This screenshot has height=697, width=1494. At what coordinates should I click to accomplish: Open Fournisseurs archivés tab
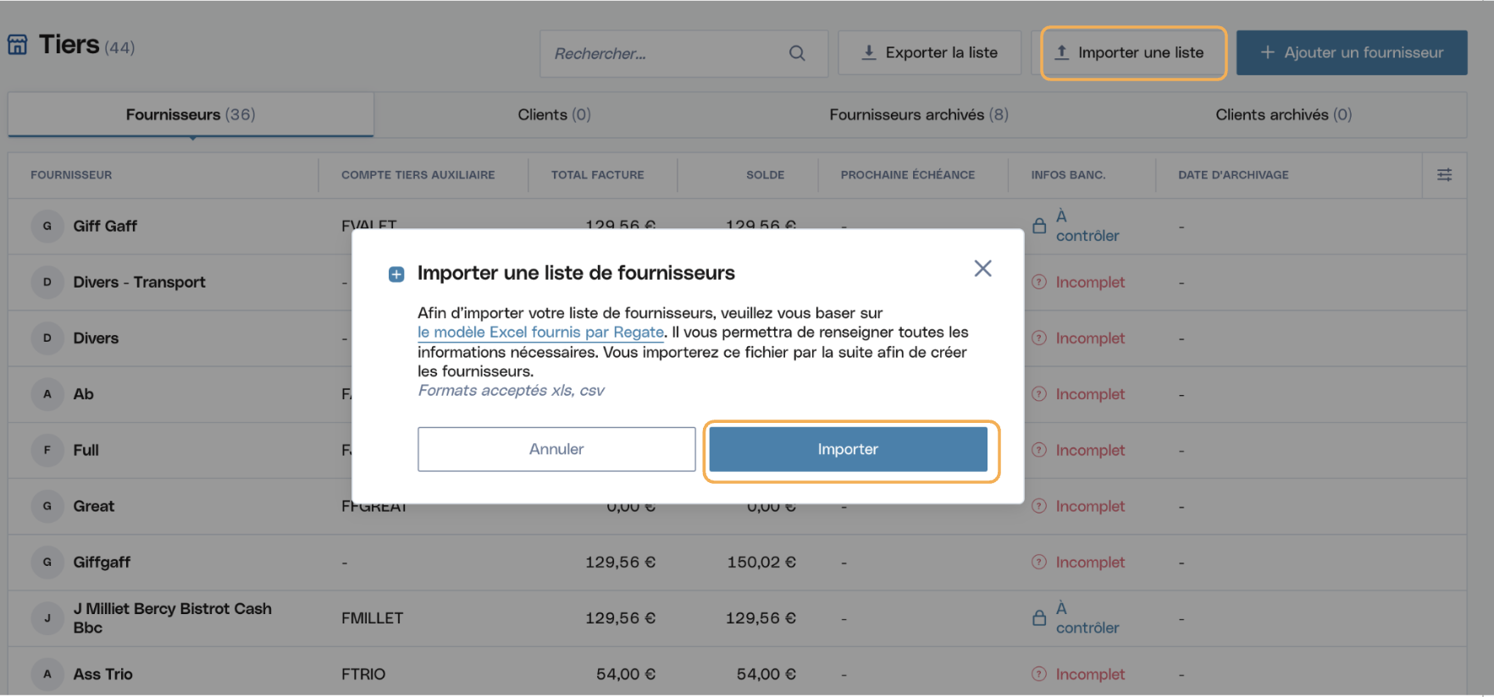[919, 115]
